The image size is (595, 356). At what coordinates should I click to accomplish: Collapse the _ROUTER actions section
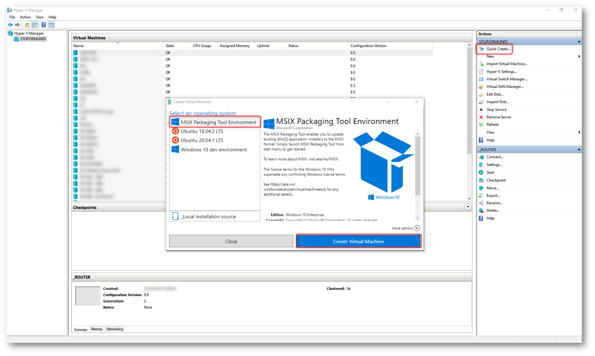[x=579, y=150]
